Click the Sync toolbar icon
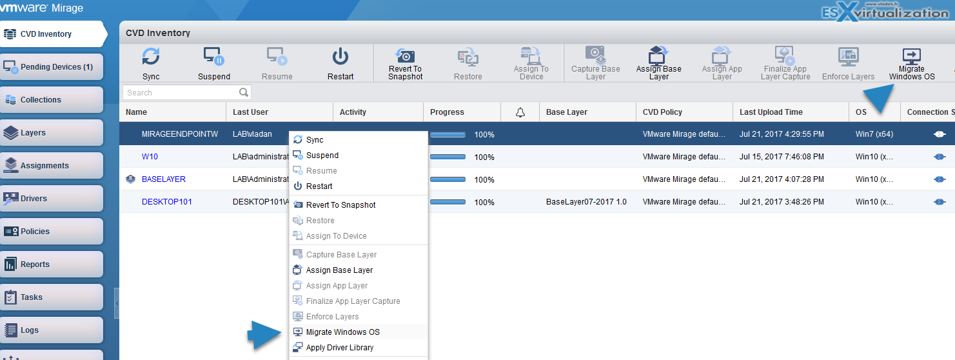 (x=151, y=57)
